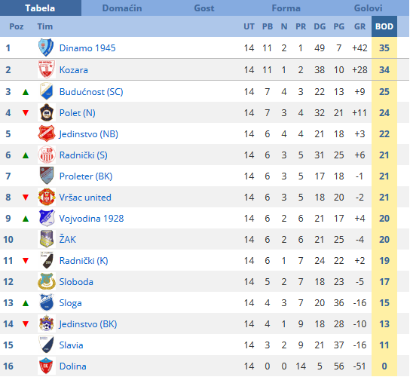Viewport: 410px width, 377px height.
Task: Click the GR column header
Action: [360, 26]
